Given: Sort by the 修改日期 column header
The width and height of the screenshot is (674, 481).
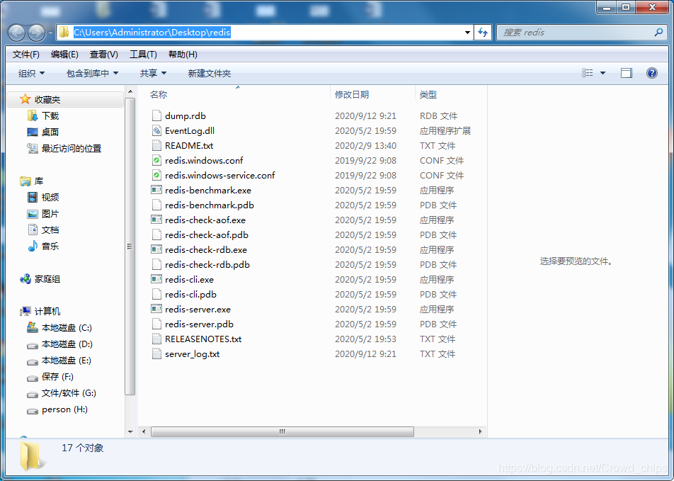Looking at the screenshot, I should (352, 95).
